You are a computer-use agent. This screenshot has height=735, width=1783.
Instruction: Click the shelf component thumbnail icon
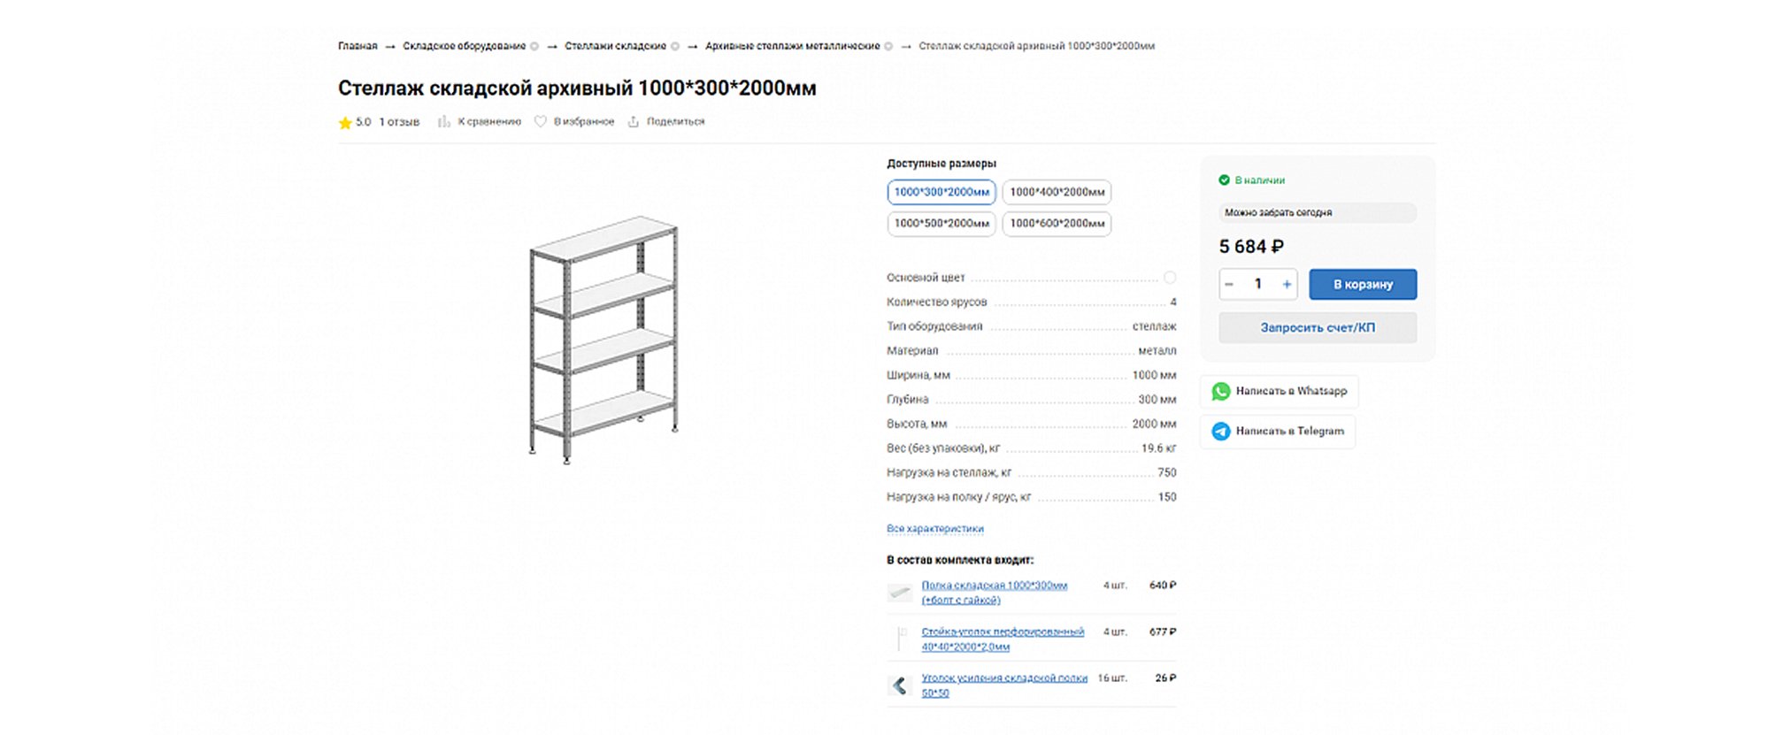click(x=900, y=592)
